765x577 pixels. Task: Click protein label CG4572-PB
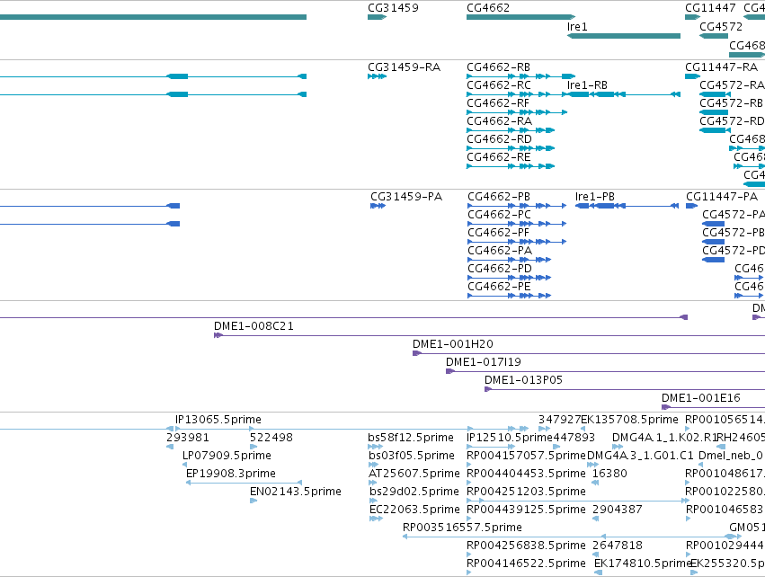[734, 233]
